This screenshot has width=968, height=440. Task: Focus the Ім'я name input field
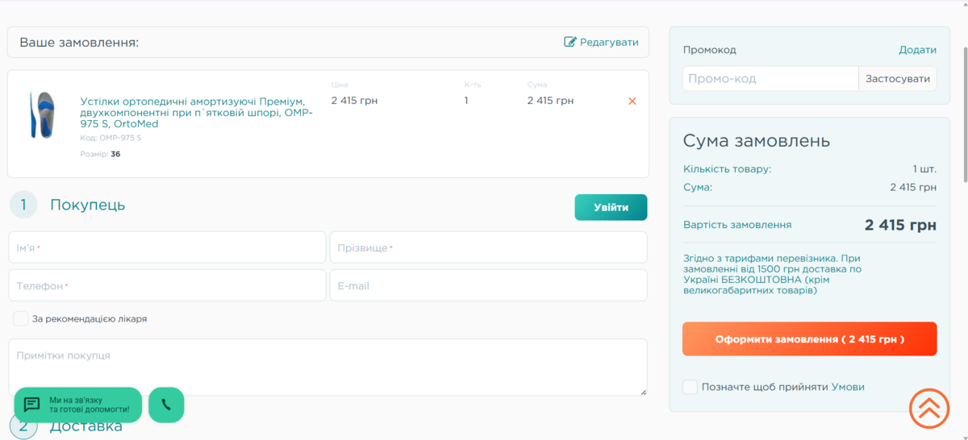click(x=167, y=247)
